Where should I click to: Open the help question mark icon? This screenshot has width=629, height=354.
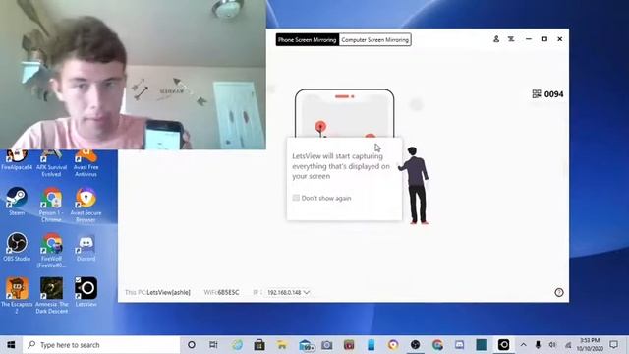[559, 292]
